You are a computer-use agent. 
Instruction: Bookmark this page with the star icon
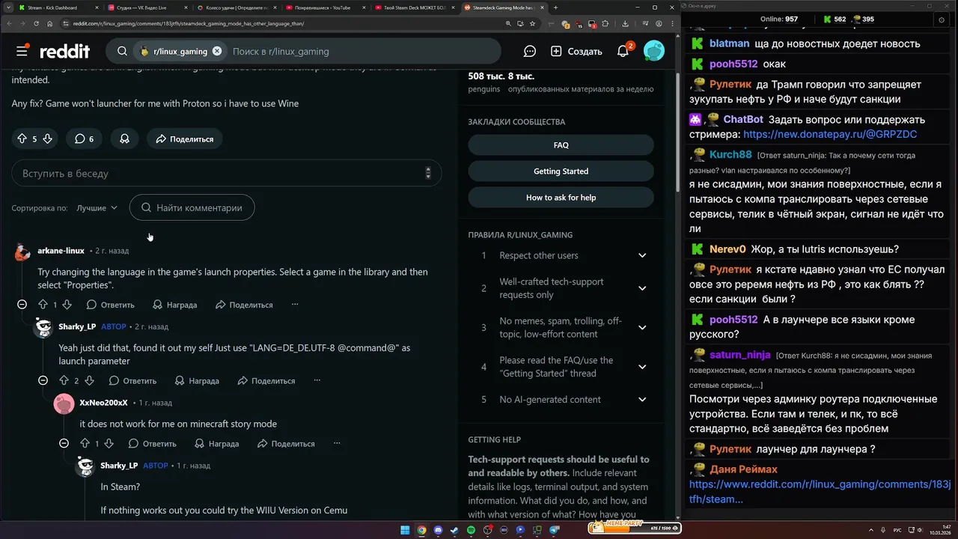point(533,23)
